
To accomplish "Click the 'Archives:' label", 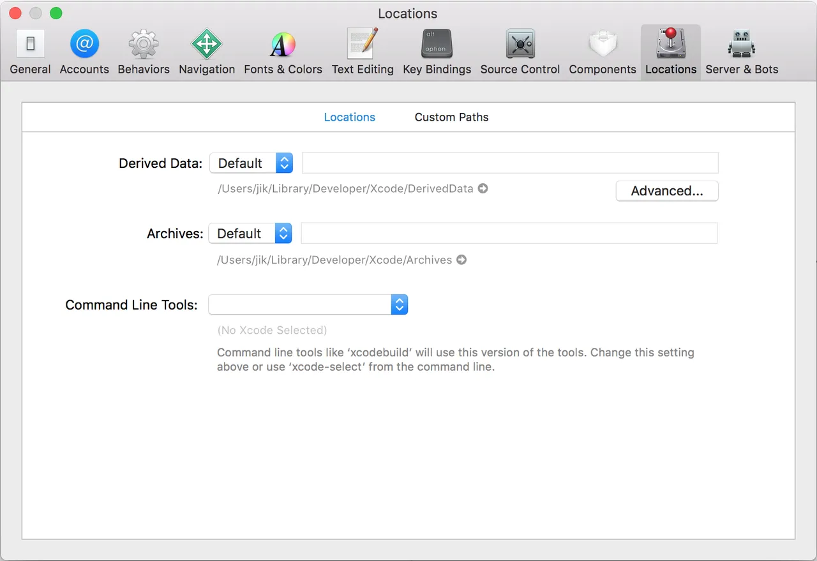I will (x=175, y=234).
